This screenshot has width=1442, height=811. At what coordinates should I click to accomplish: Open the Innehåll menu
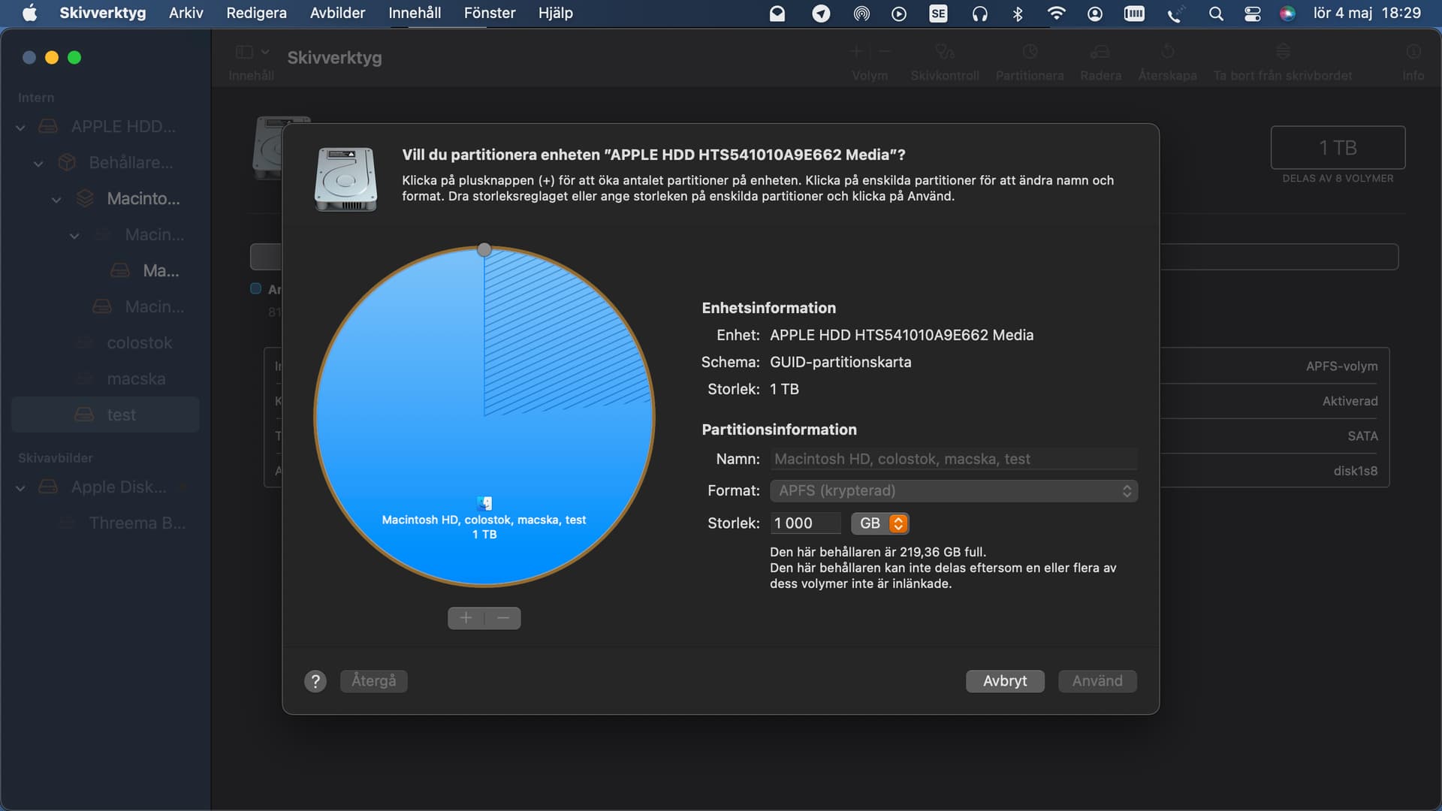click(415, 13)
